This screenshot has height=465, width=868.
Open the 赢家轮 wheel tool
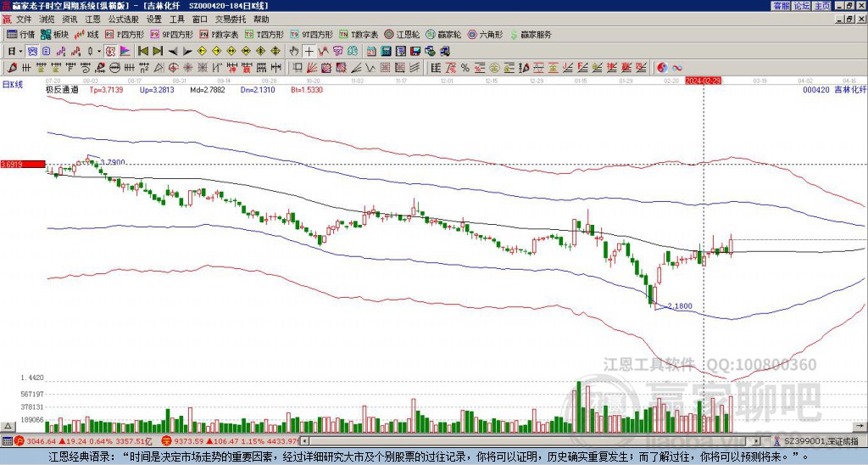tap(443, 34)
